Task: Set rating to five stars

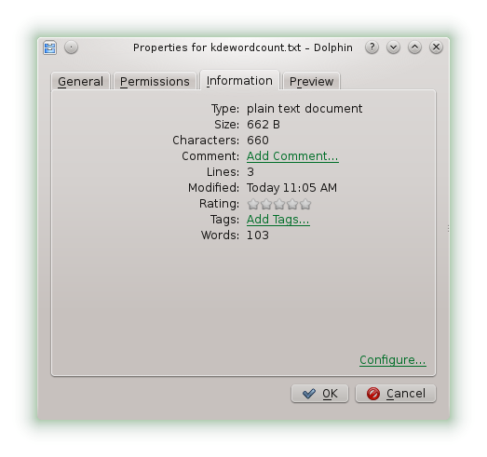Action: coord(305,204)
